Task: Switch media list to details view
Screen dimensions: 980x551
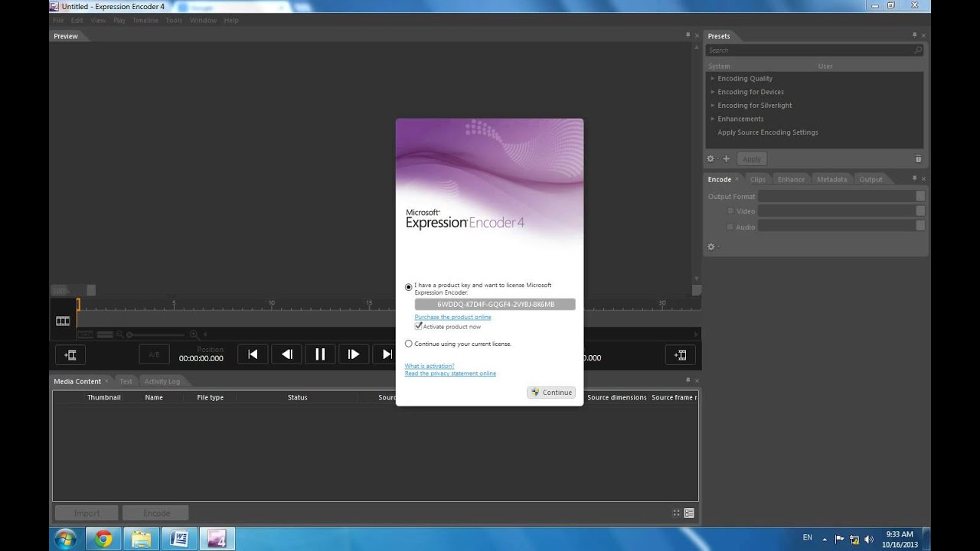Action: 689,513
